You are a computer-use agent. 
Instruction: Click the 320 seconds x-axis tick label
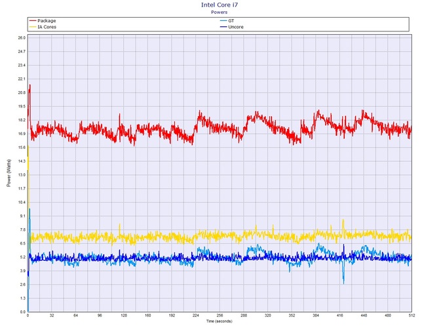[267, 315]
